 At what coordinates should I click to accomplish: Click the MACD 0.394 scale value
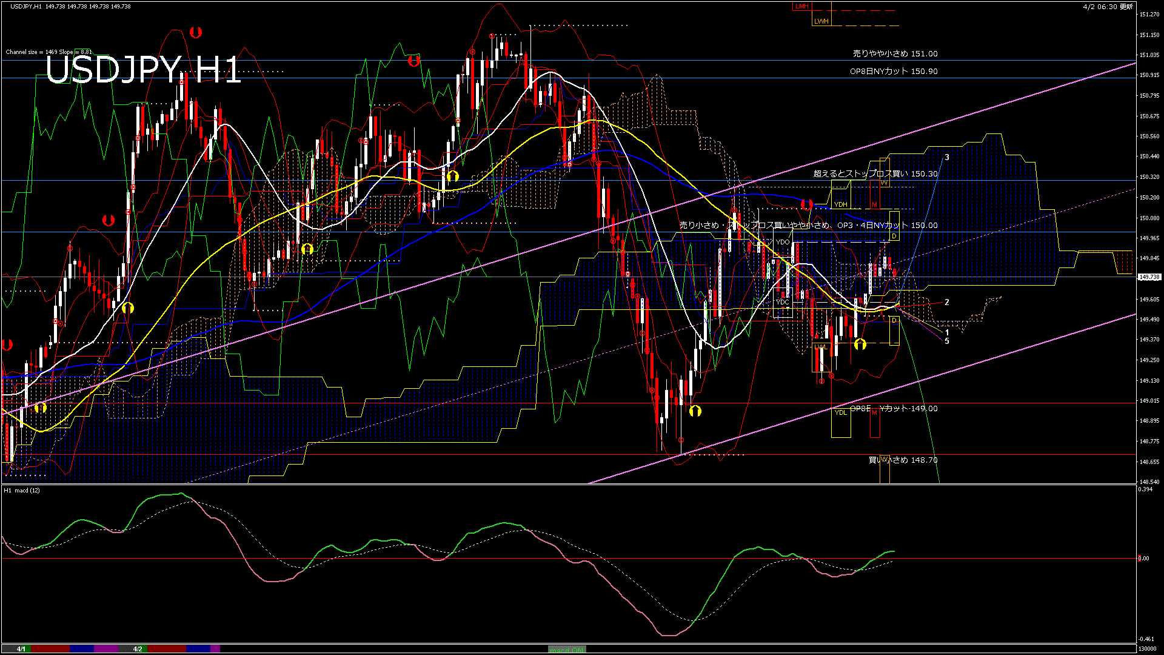(1145, 489)
